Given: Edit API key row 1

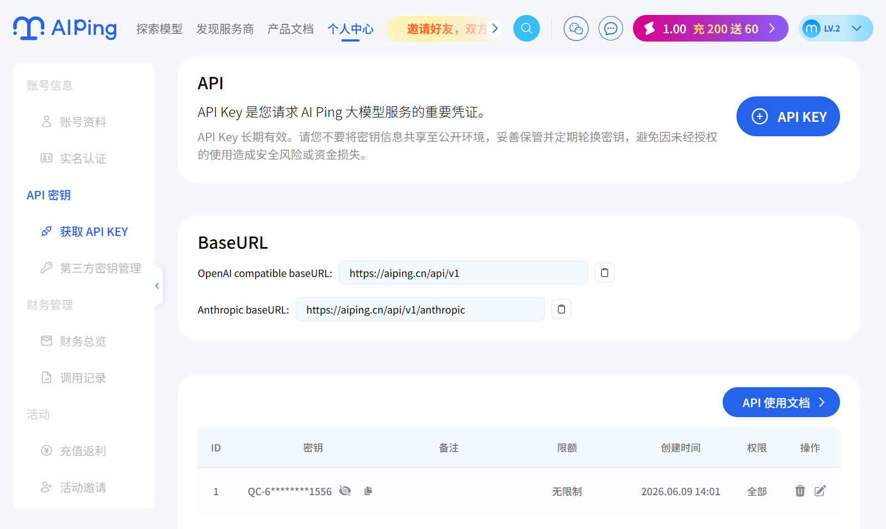Looking at the screenshot, I should (820, 491).
